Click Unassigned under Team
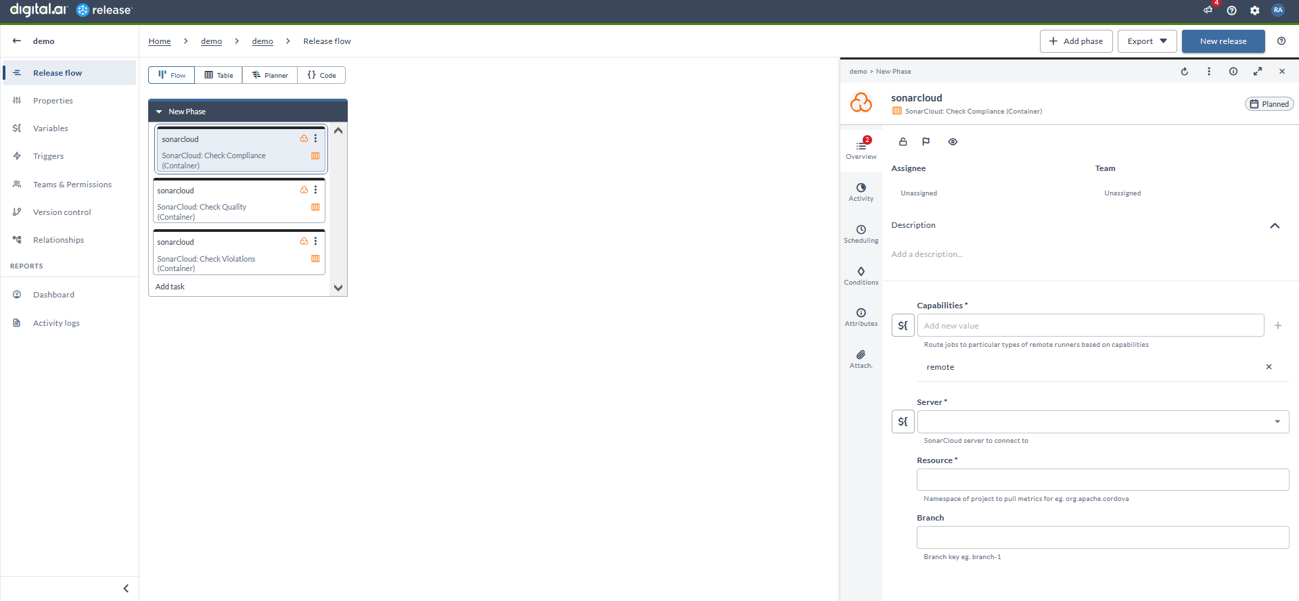 coord(1122,193)
